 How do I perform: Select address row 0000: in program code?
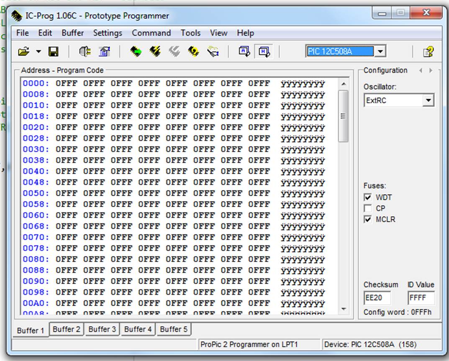[36, 83]
